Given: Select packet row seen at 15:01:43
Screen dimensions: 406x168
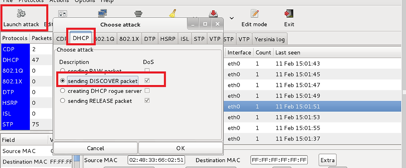Looking at the screenshot, I should (313, 64).
